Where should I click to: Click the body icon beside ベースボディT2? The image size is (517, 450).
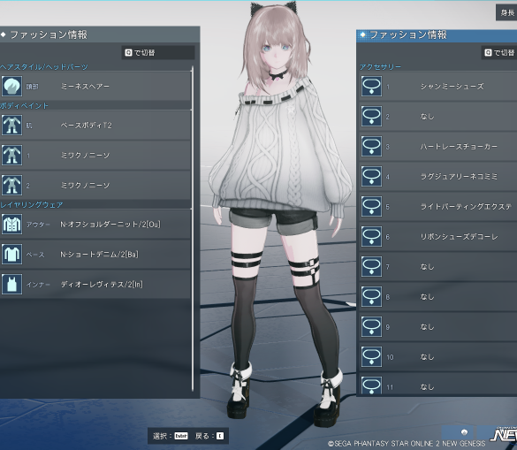(11, 125)
